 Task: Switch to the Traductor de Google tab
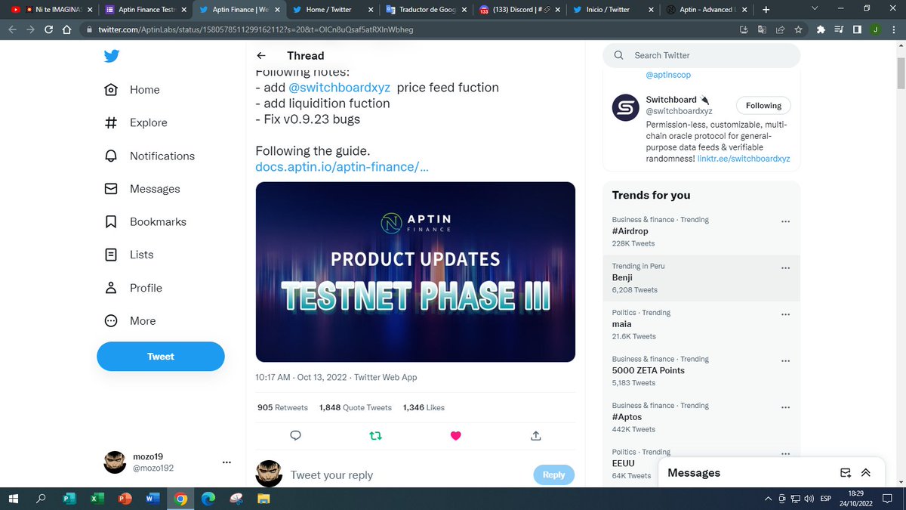point(425,10)
